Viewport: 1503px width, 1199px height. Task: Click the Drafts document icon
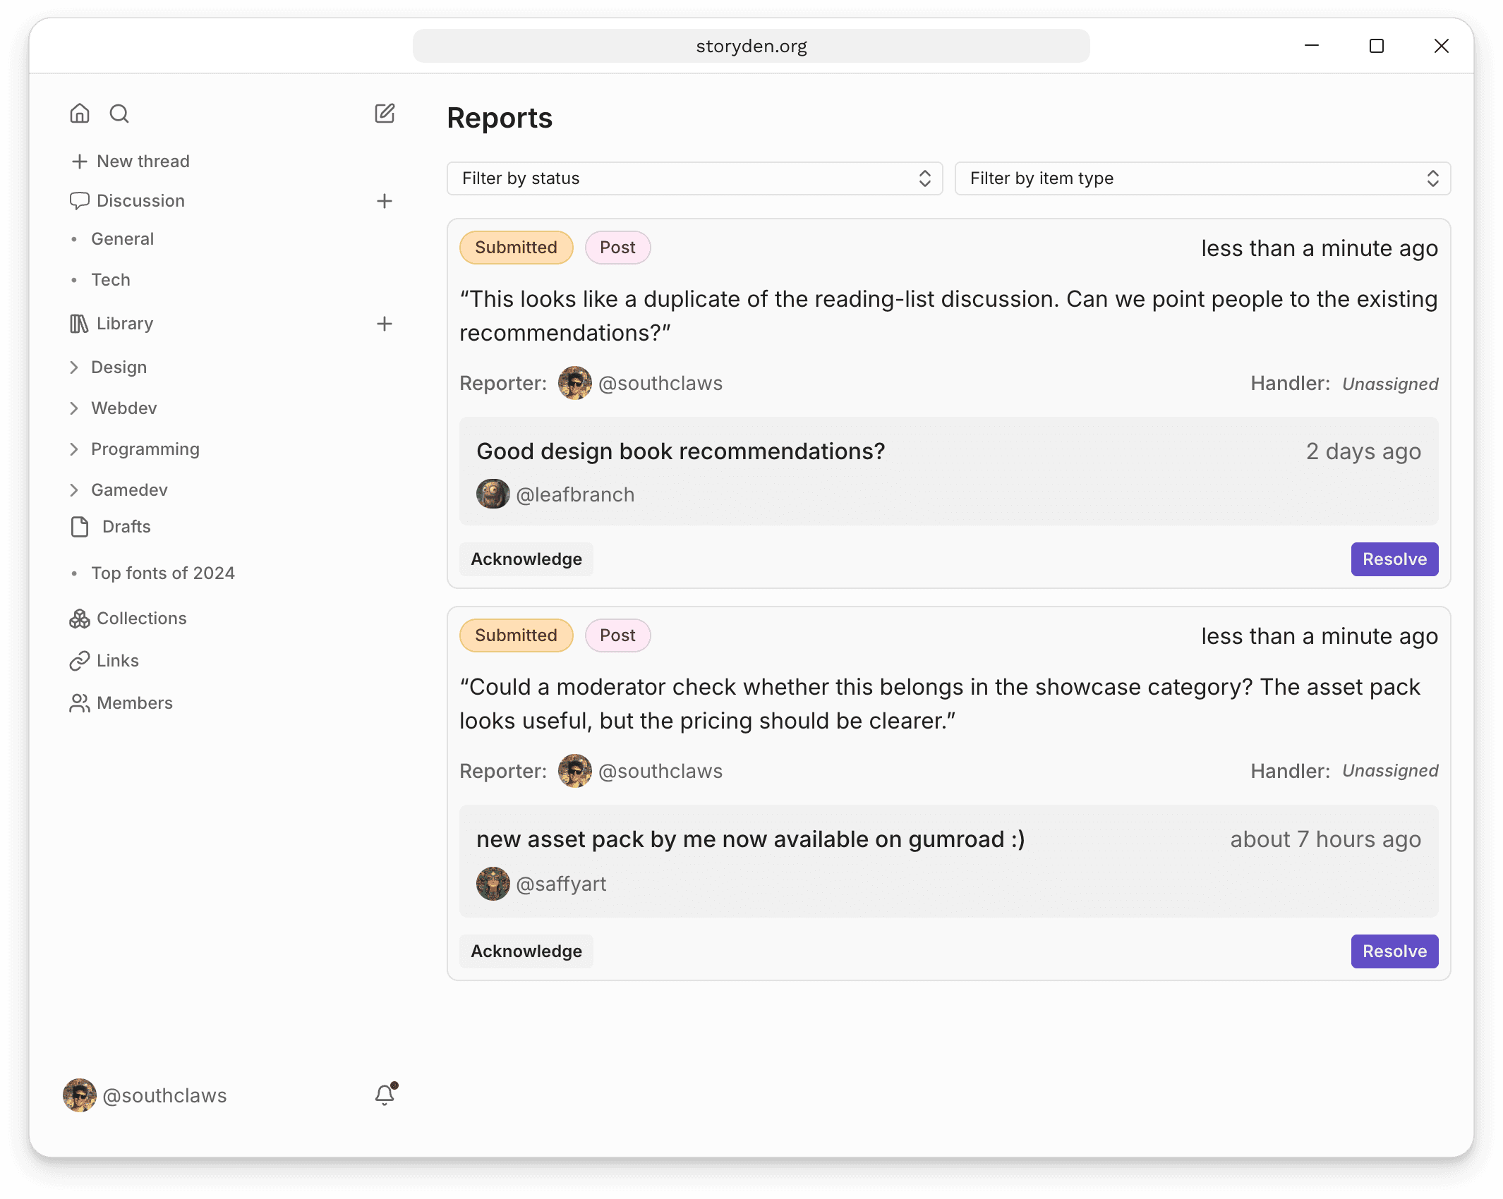coord(80,527)
